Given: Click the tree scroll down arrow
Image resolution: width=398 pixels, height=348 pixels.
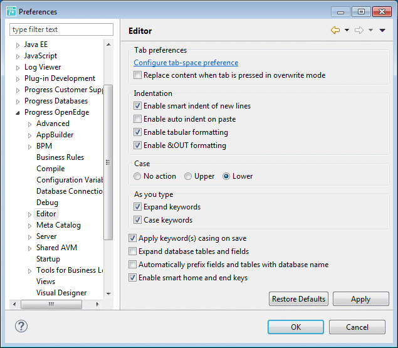Looking at the screenshot, I should [x=108, y=293].
